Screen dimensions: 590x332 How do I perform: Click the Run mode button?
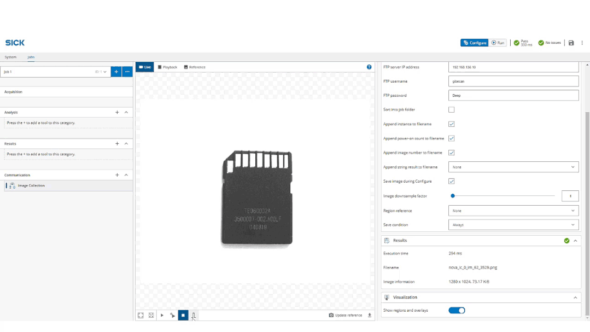tap(498, 43)
